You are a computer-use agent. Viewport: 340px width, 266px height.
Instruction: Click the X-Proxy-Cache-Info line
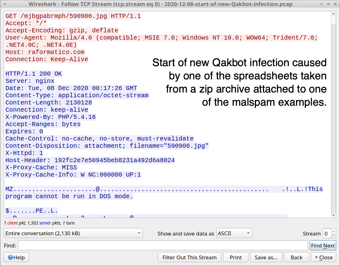pos(73,175)
